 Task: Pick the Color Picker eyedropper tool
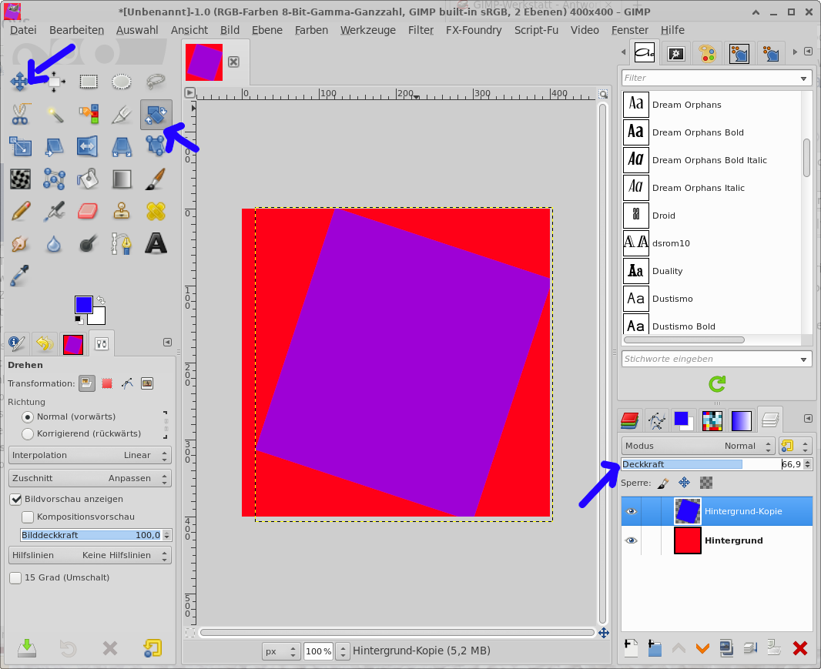tap(21, 276)
